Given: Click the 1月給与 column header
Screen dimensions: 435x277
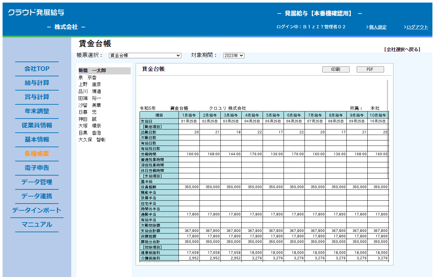Looking at the screenshot, I should pos(189,115).
